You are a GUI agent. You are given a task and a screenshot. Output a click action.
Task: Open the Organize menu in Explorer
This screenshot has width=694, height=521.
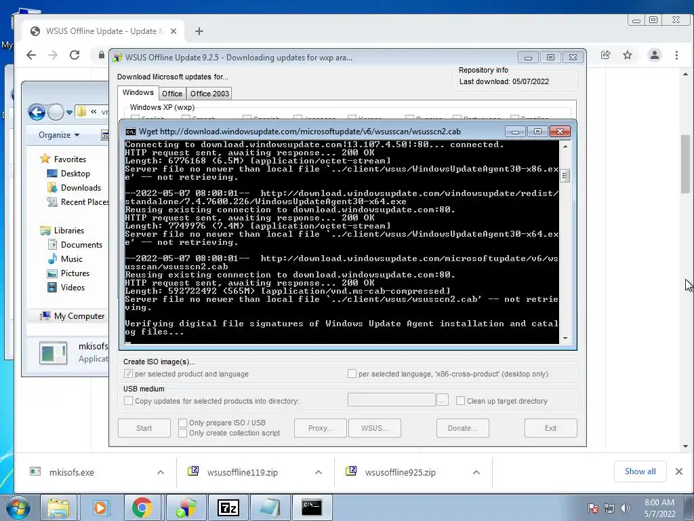(59, 135)
